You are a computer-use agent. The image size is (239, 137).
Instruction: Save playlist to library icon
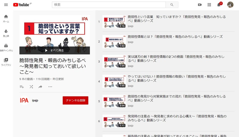(x=22, y=87)
